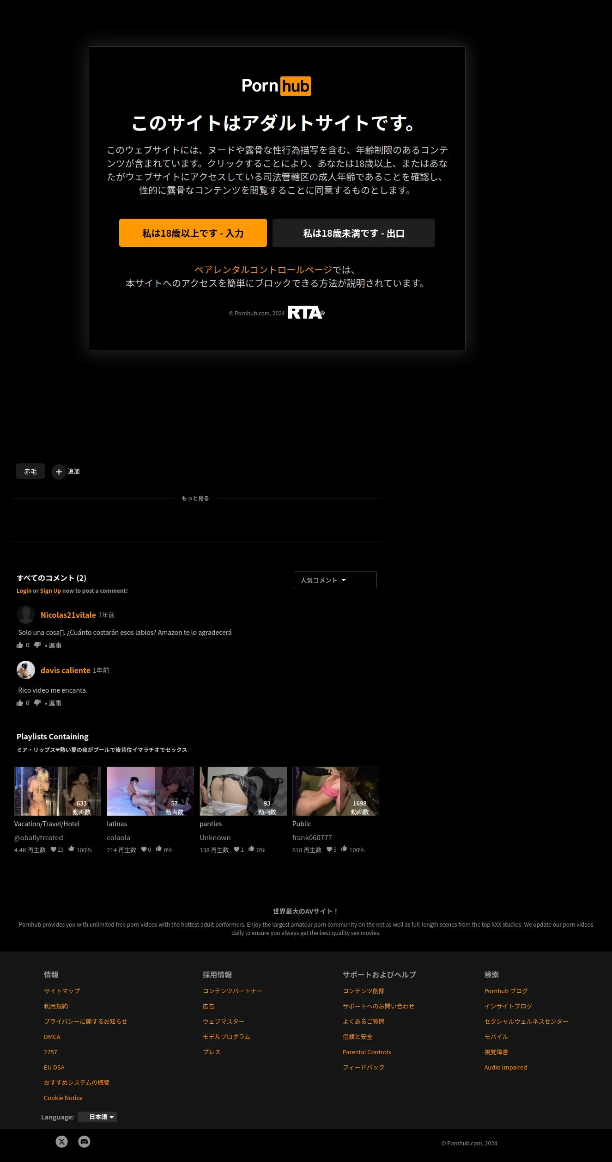Open the X social icon in footer
The height and width of the screenshot is (1162, 612).
pyautogui.click(x=62, y=1142)
